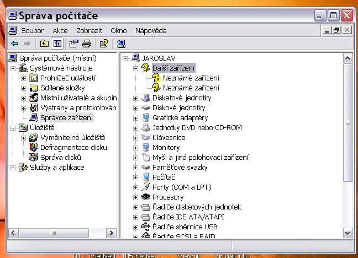Expand the Monitory node
Image resolution: width=358 pixels, height=258 pixels.
[135, 148]
